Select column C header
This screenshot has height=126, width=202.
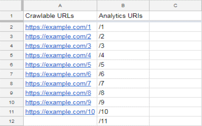click(x=175, y=5)
